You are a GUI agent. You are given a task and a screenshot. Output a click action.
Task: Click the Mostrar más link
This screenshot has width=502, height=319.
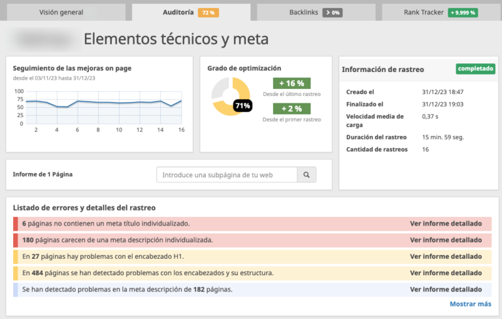(470, 304)
